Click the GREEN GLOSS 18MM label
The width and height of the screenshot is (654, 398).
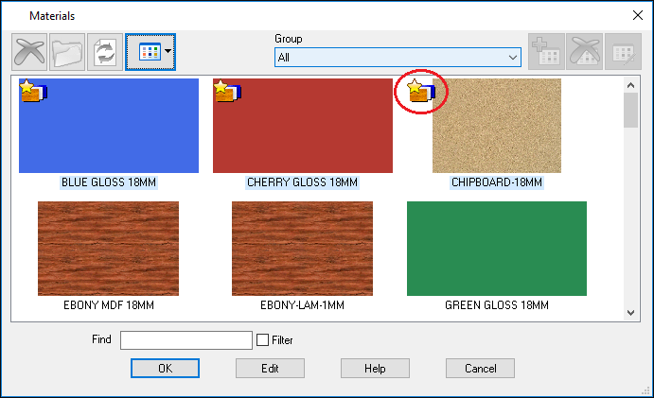pyautogui.click(x=497, y=305)
